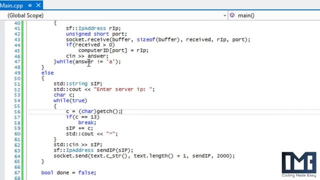Click 'while(true)' on line 54
The width and height of the screenshot is (320, 180).
click(70, 100)
